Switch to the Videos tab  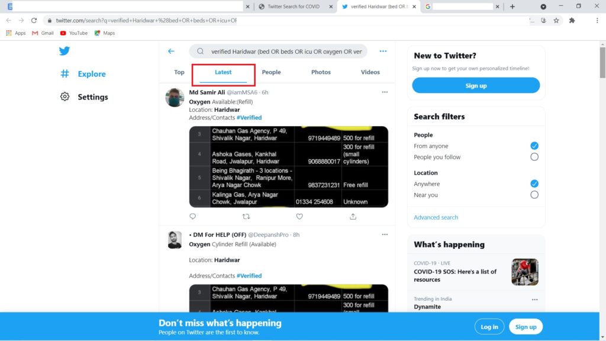pyautogui.click(x=370, y=72)
